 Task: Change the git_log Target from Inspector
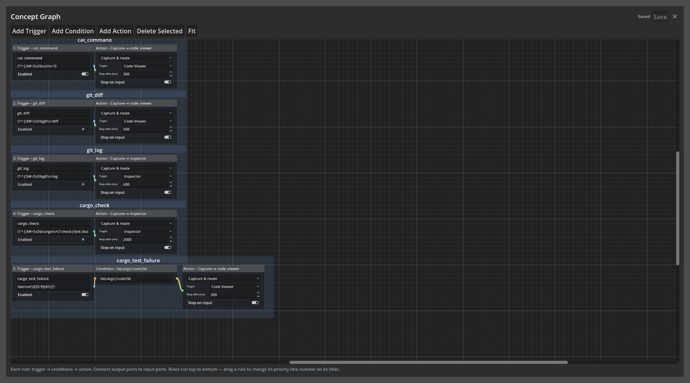[x=148, y=177]
